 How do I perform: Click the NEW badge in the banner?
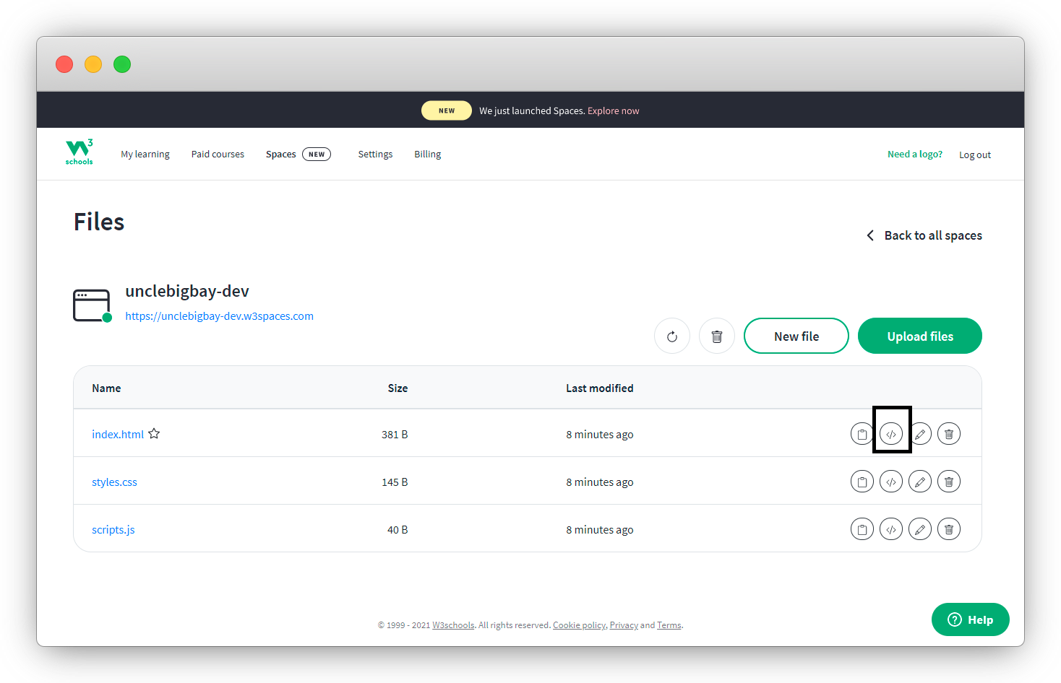click(x=447, y=110)
